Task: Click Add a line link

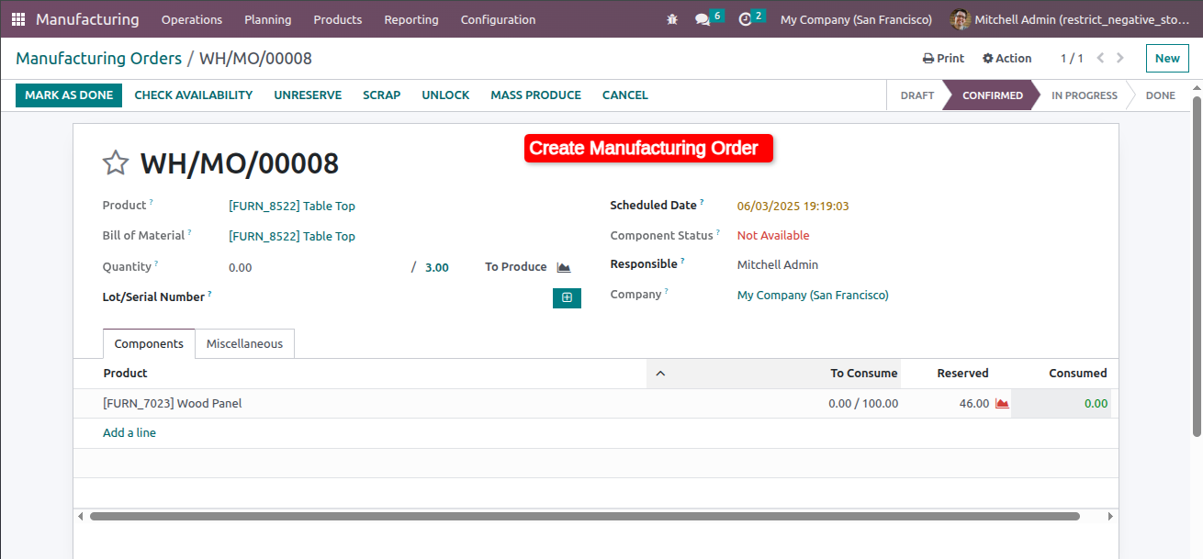Action: click(129, 432)
